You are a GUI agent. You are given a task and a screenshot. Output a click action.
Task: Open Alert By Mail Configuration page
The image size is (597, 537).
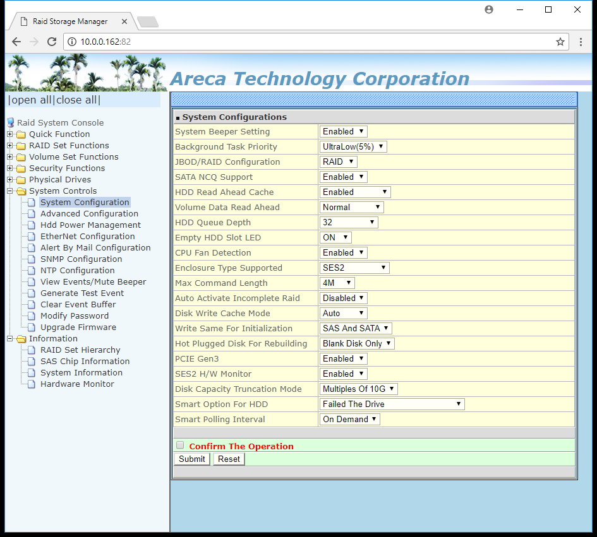95,248
